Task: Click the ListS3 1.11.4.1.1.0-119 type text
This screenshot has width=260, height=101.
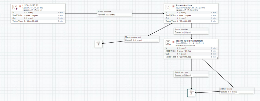Action: [33, 8]
